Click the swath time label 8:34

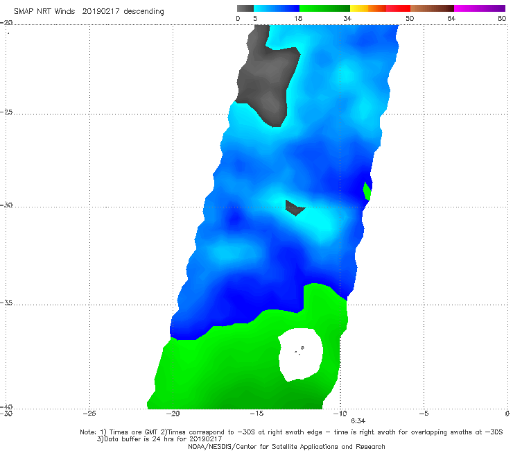[x=358, y=421]
